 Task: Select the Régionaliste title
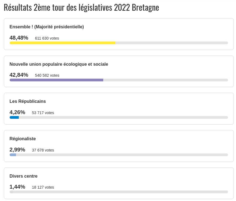[23, 139]
